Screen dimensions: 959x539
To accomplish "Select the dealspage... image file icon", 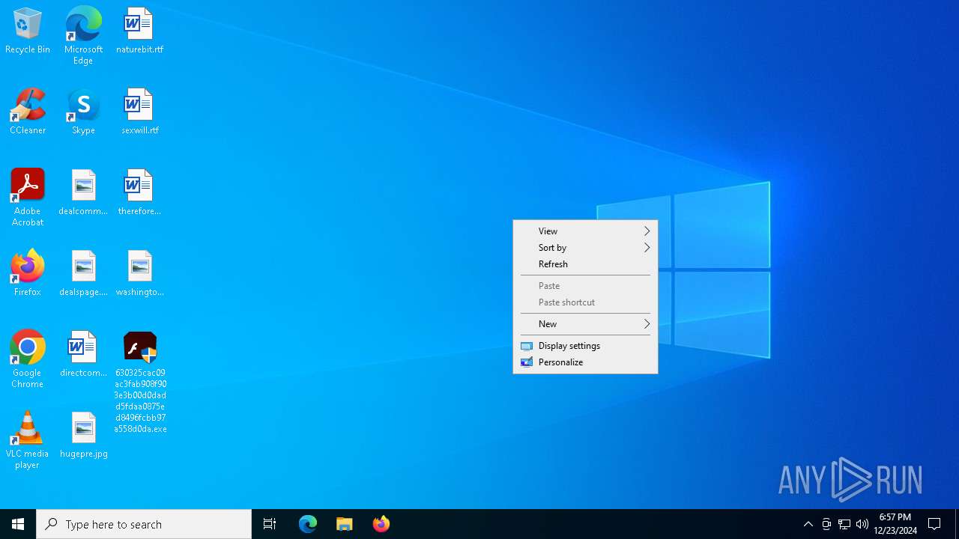I will (x=83, y=273).
